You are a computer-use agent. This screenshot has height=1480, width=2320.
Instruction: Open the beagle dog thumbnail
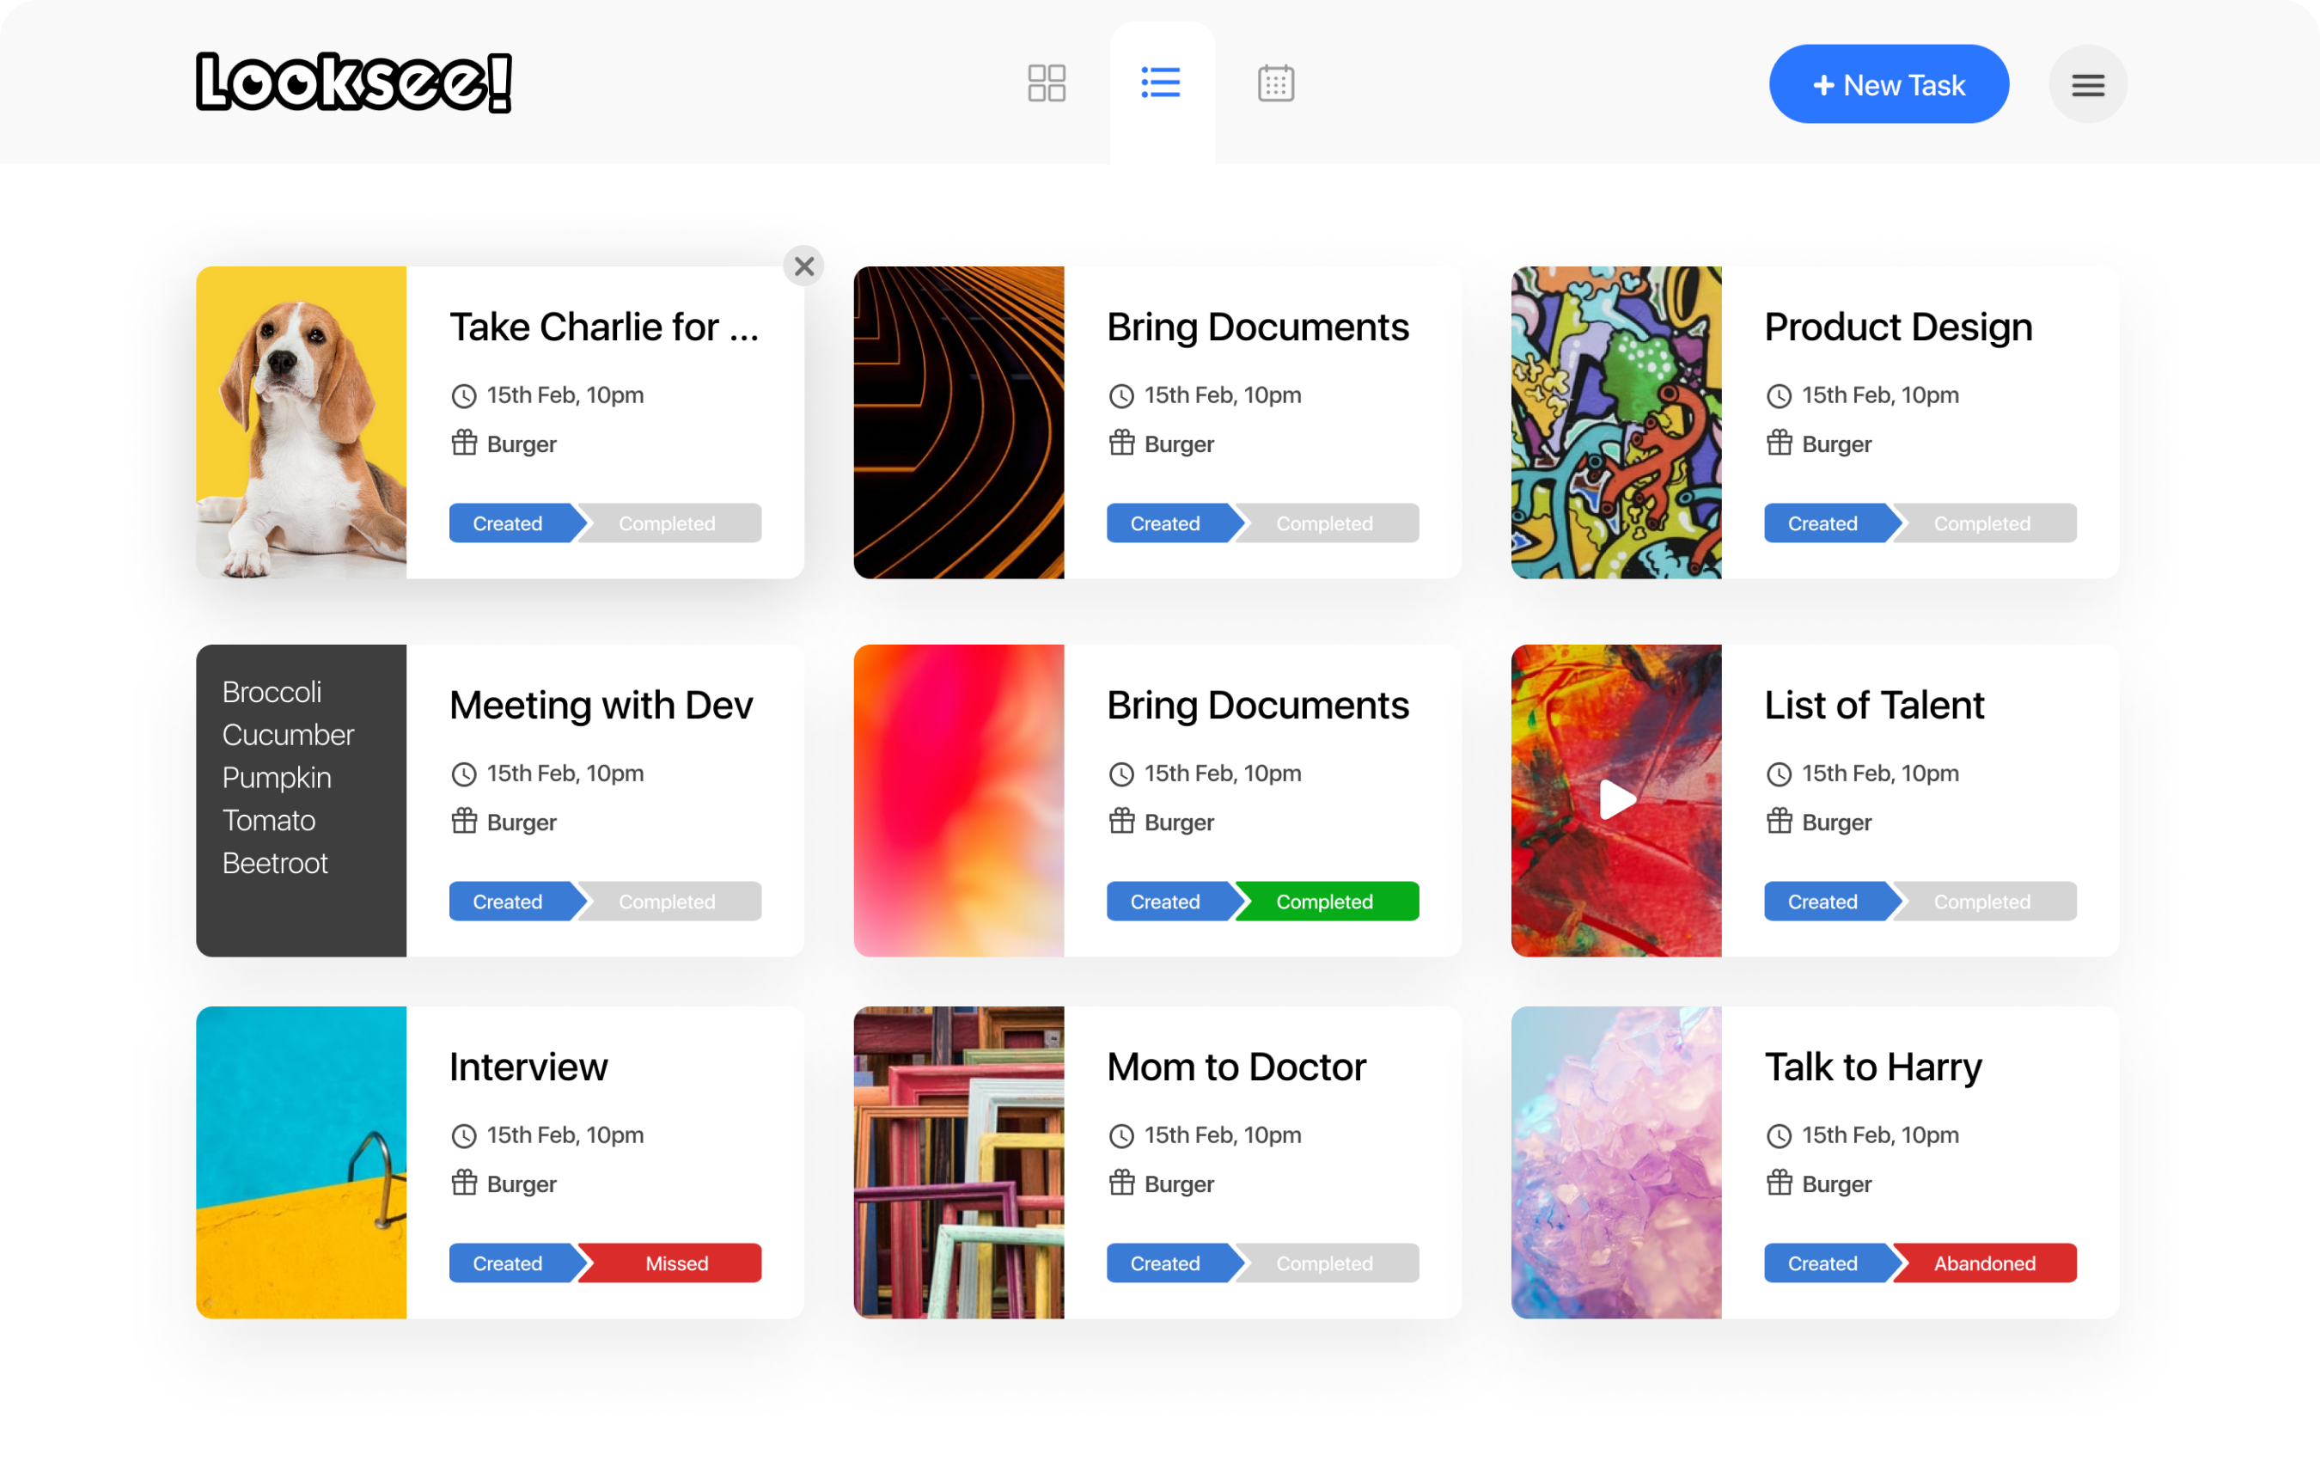point(302,423)
